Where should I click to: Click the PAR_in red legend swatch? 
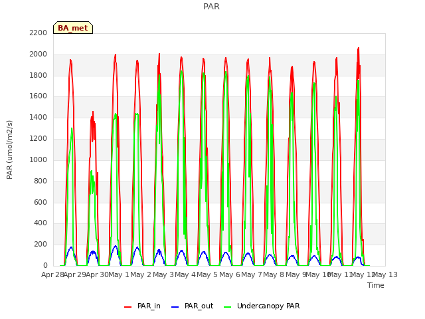pyautogui.click(x=127, y=307)
